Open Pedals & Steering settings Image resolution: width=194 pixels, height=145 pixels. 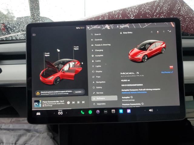pos(101,45)
